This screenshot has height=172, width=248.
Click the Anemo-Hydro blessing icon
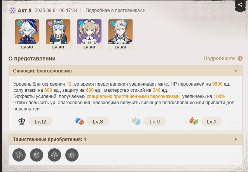click(x=136, y=121)
